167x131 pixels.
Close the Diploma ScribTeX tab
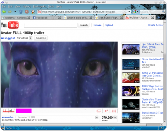[x=29, y=18]
